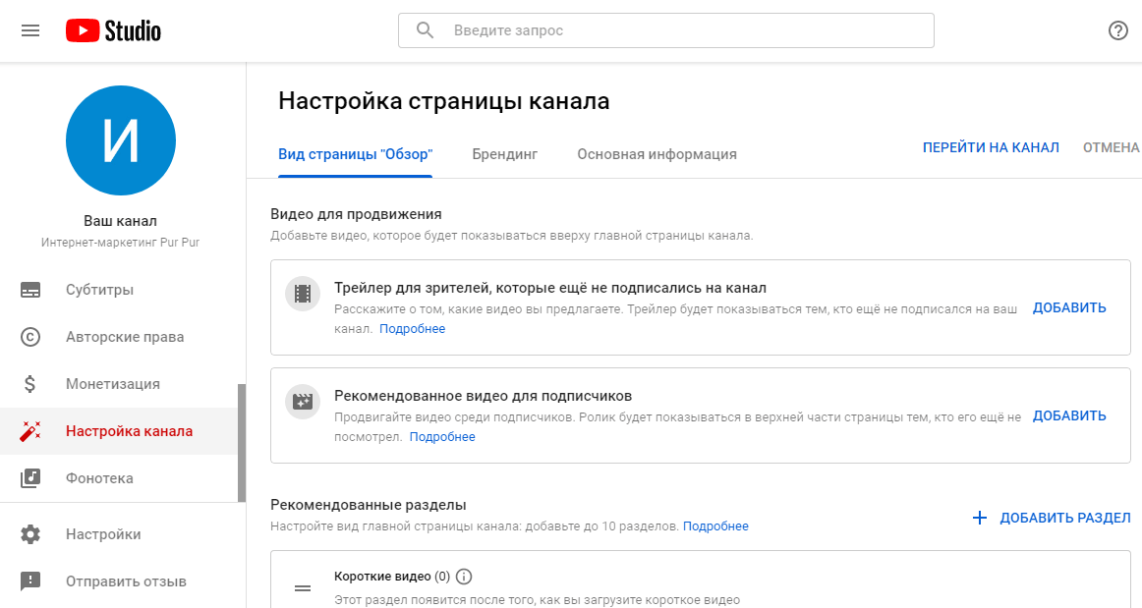Screen dimensions: 1142x608
Task: Select the Субтитры icon in the sidebar
Action: click(29, 289)
